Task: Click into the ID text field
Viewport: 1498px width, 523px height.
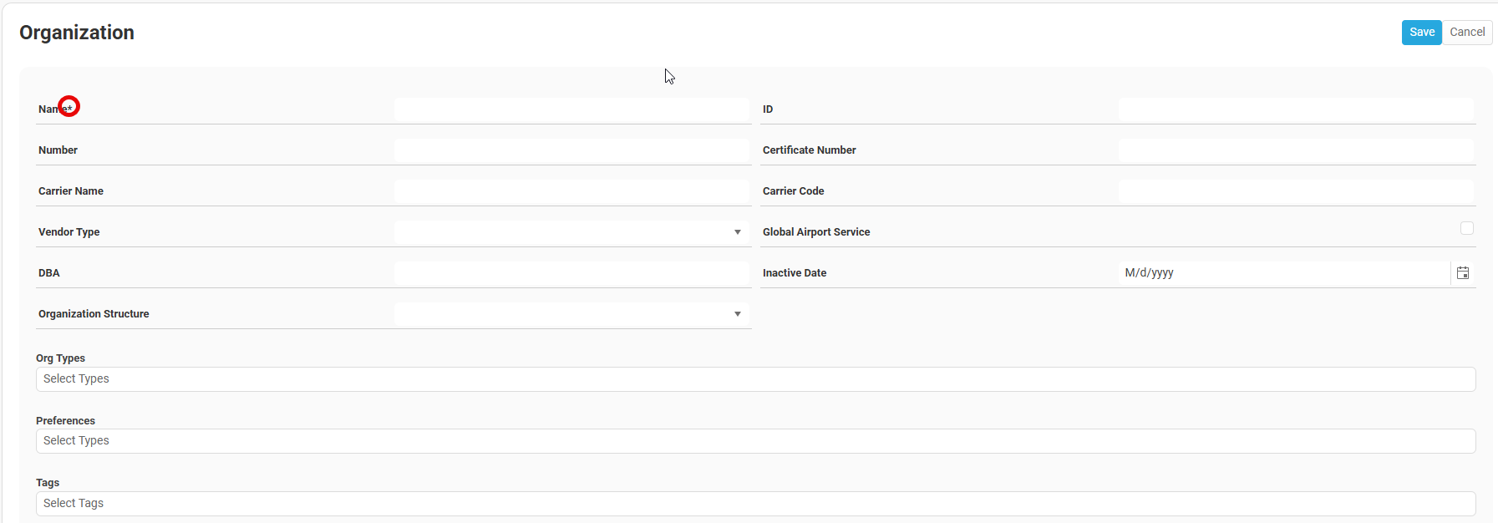Action: point(1296,109)
